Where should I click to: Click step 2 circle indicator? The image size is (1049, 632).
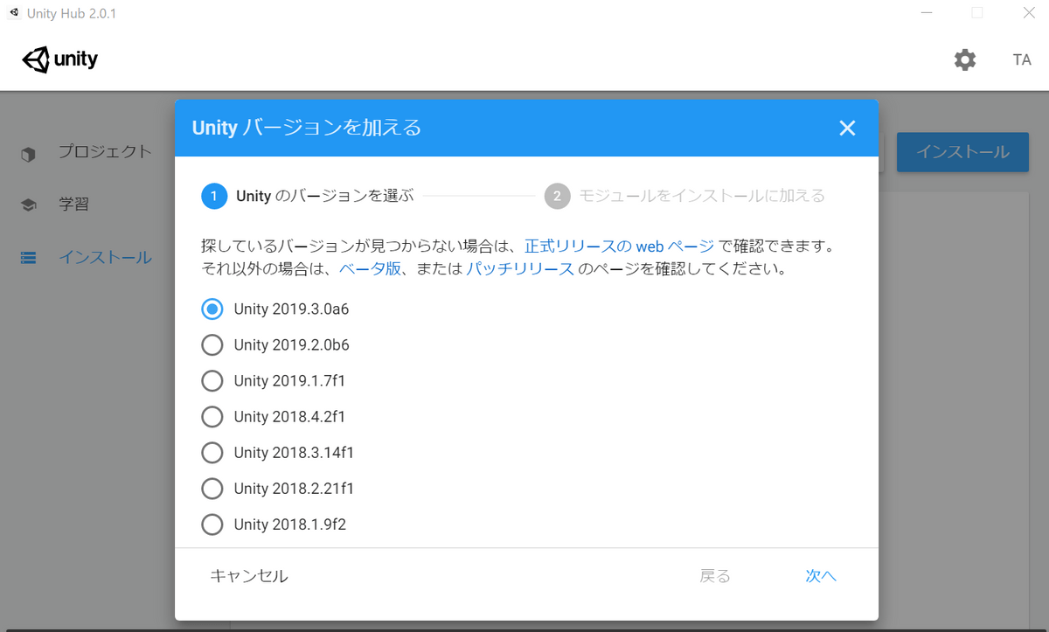click(557, 196)
